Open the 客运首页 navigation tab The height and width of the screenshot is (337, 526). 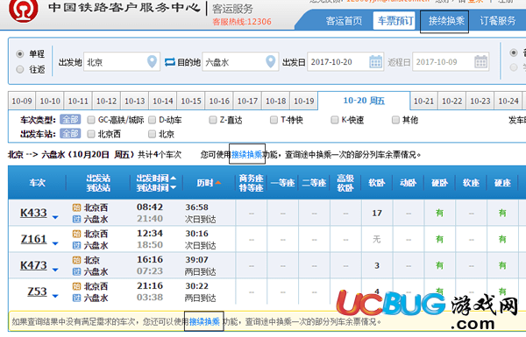click(344, 21)
